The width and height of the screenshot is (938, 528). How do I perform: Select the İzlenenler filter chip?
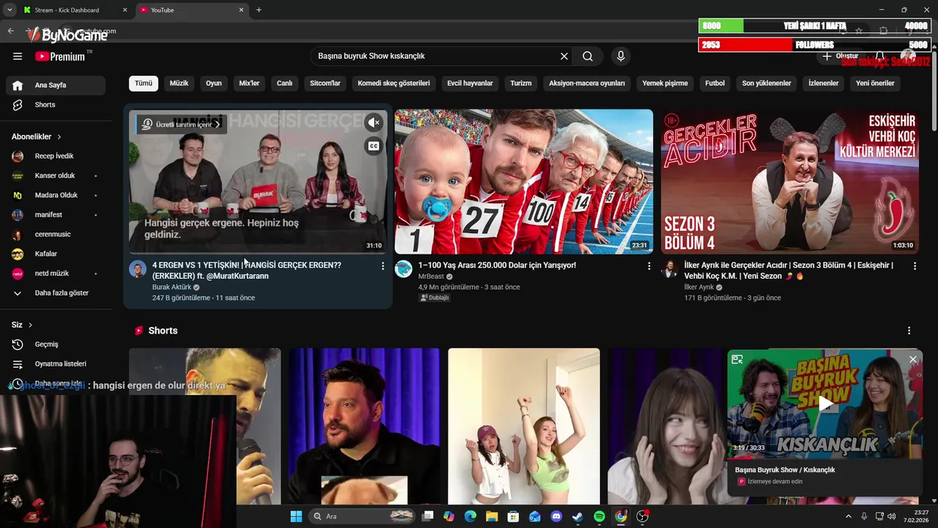pyautogui.click(x=823, y=84)
